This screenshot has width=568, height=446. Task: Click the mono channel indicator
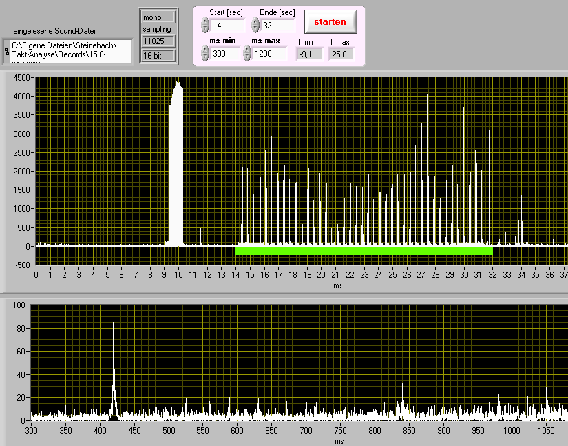(156, 17)
